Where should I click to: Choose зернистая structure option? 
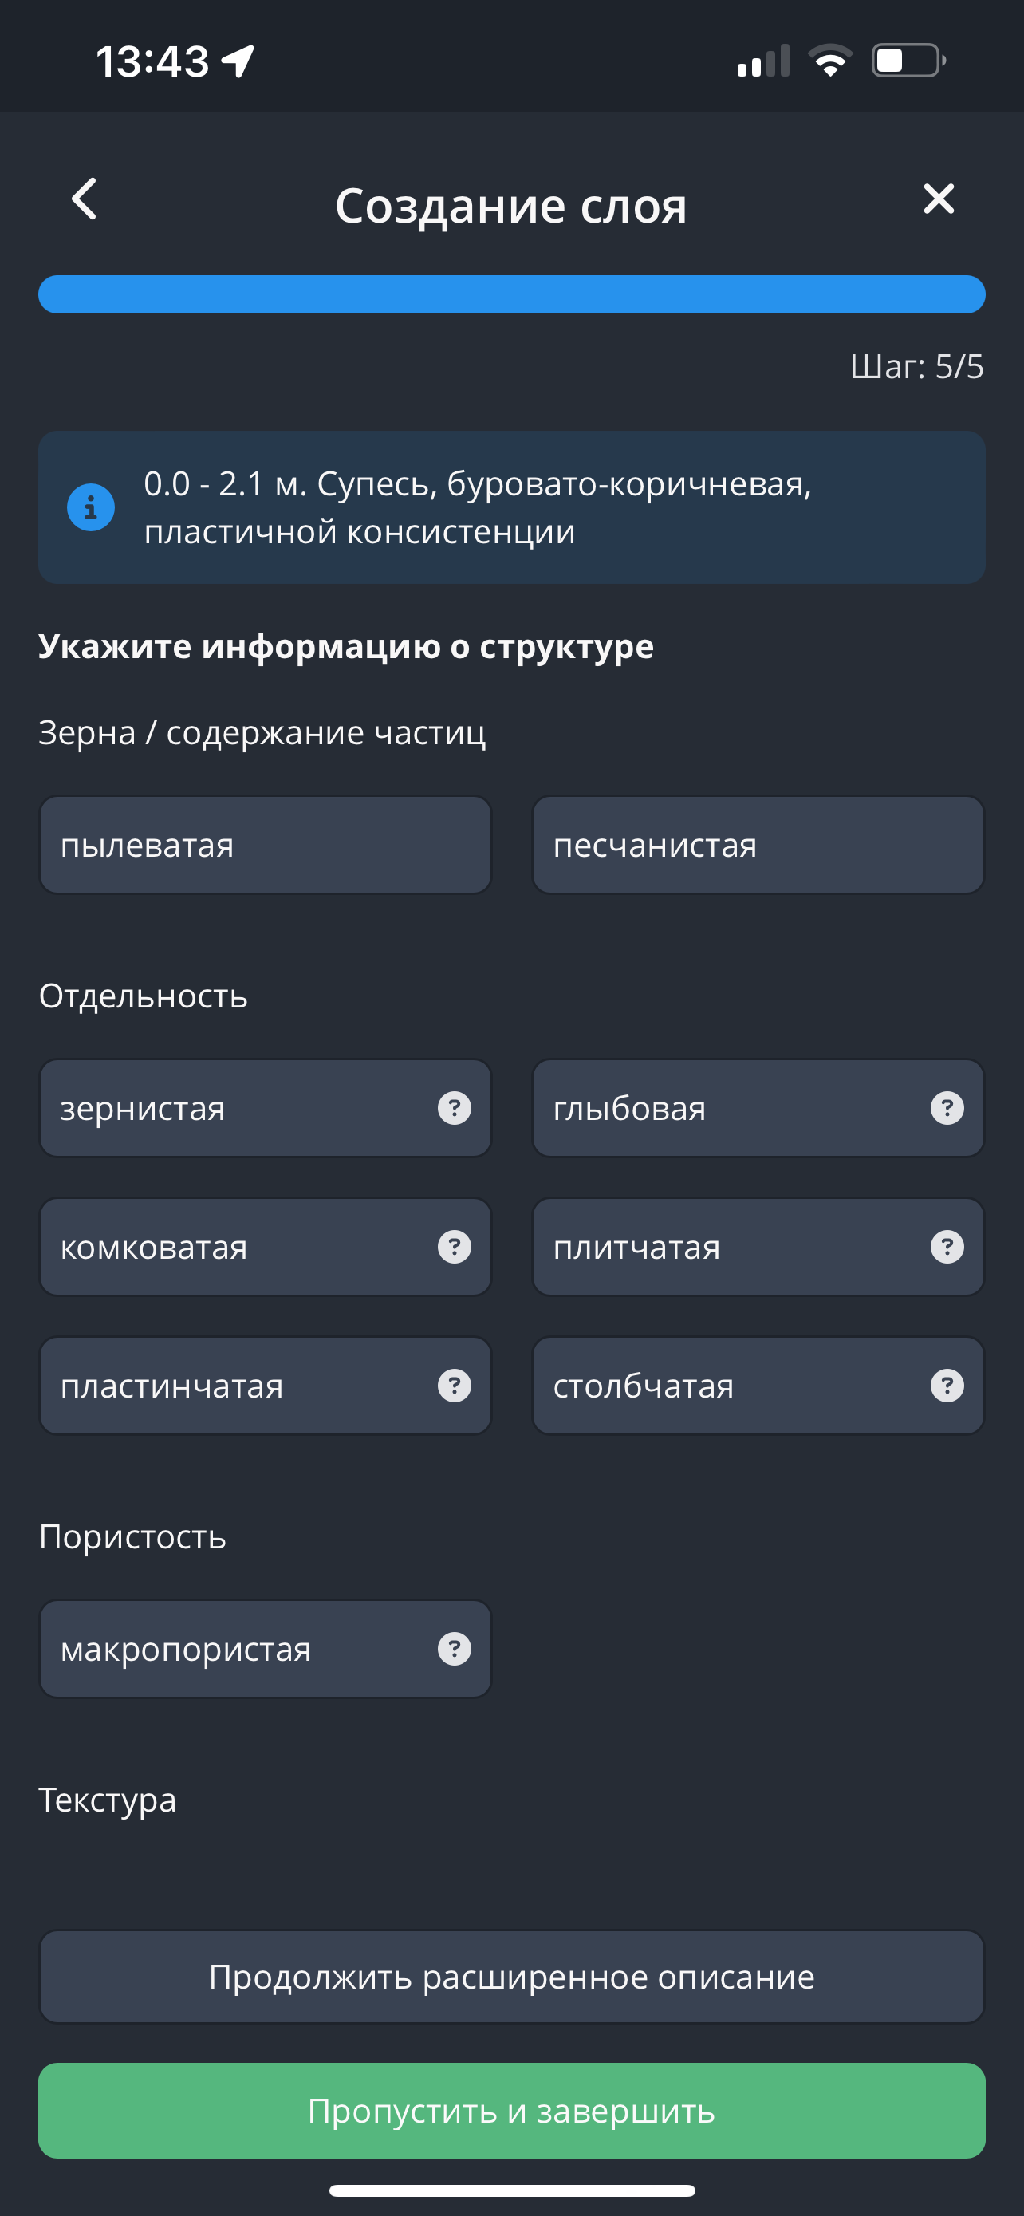pyautogui.click(x=232, y=1108)
